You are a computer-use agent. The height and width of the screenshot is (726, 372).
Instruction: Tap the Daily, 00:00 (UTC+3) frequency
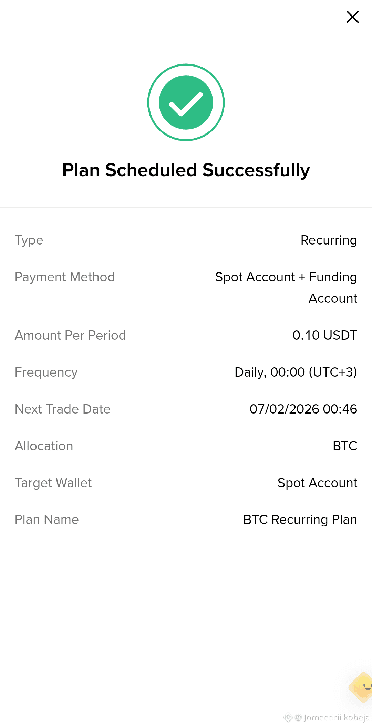296,372
